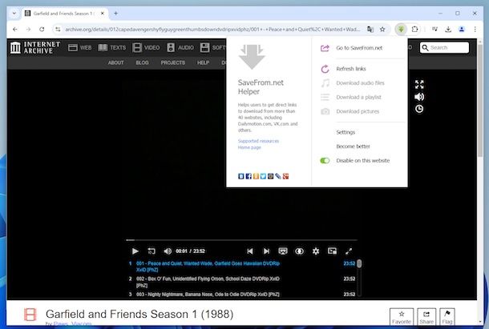Viewport: 489px width, 329px height.
Task: Click the PROJECTS link
Action: tap(173, 62)
